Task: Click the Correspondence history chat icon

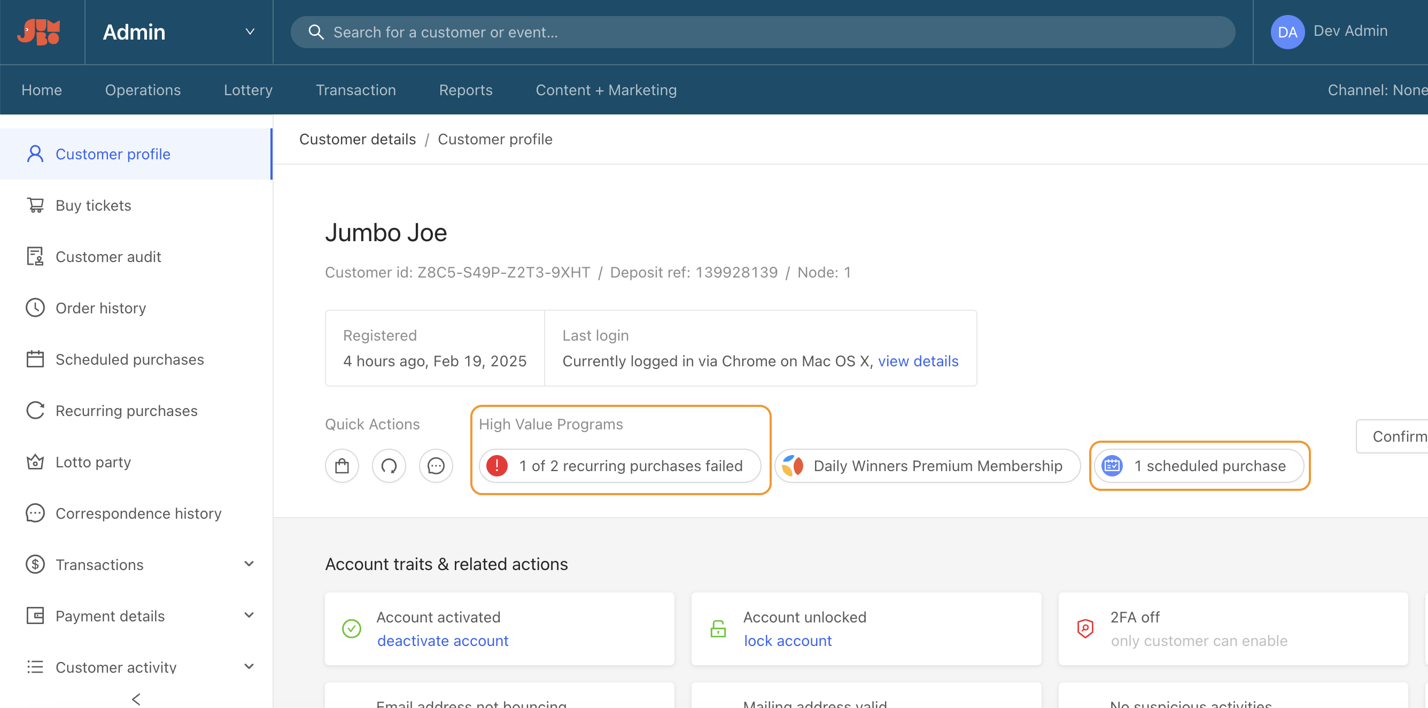Action: pos(35,513)
